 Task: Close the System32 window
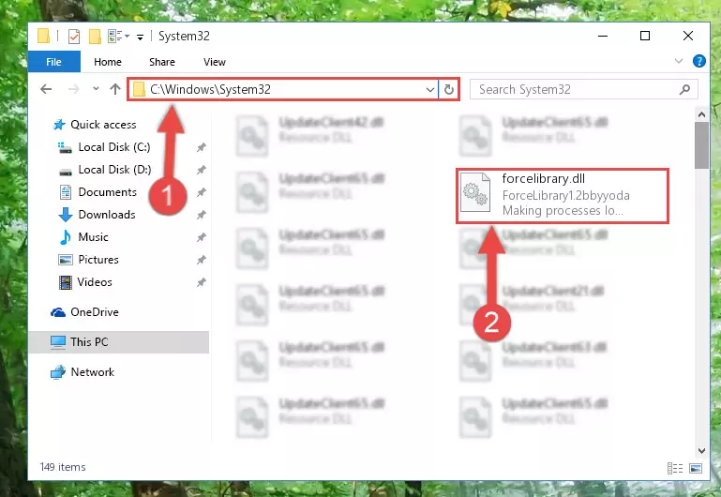click(688, 36)
